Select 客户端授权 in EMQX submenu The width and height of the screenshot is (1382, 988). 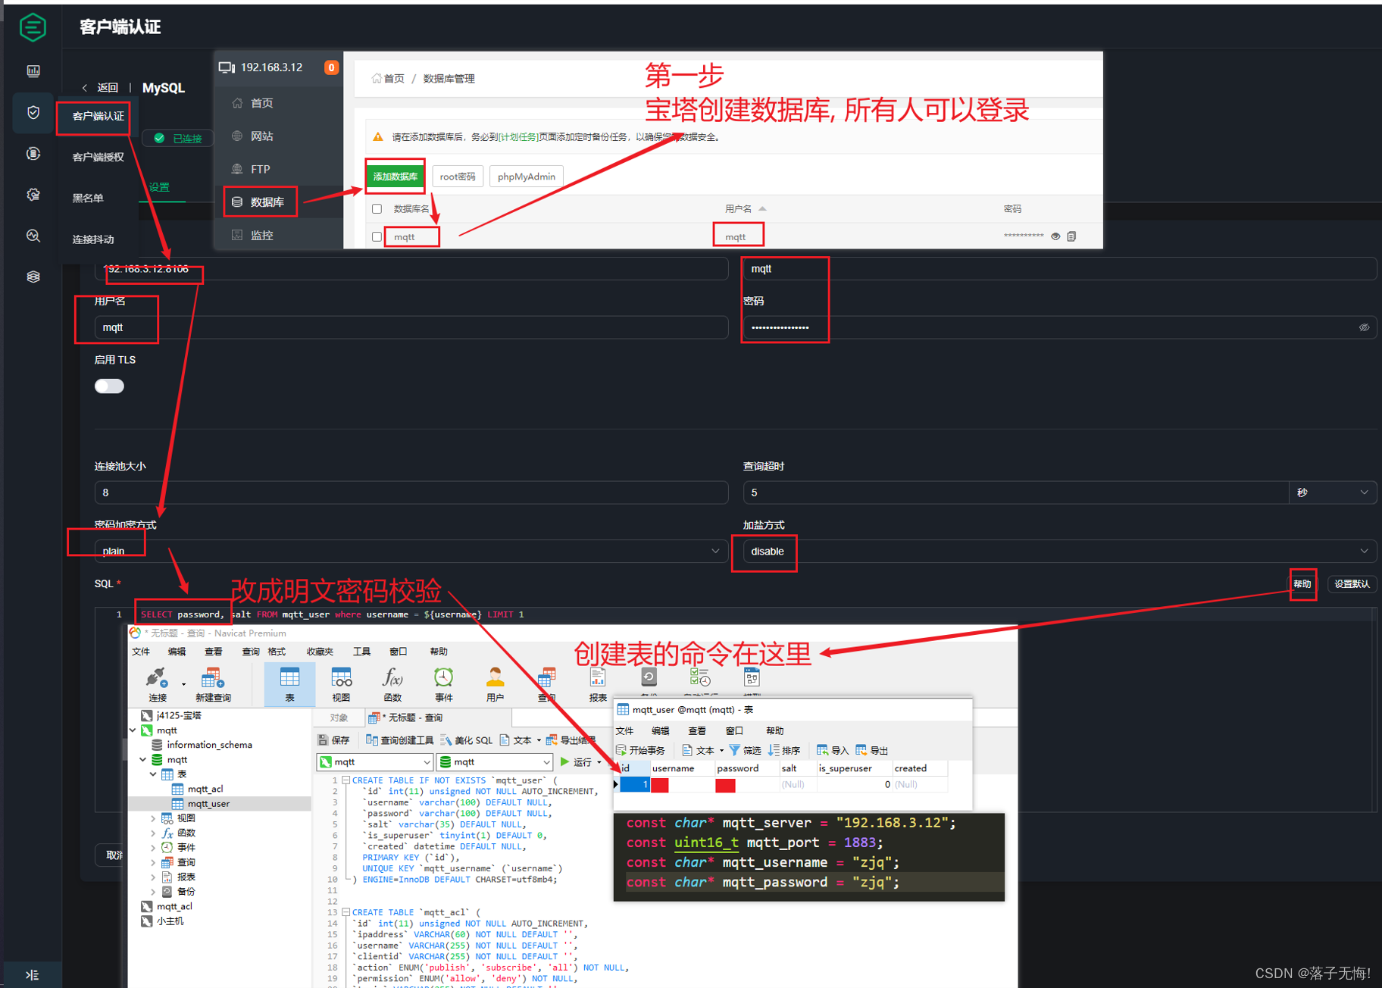[x=98, y=157]
